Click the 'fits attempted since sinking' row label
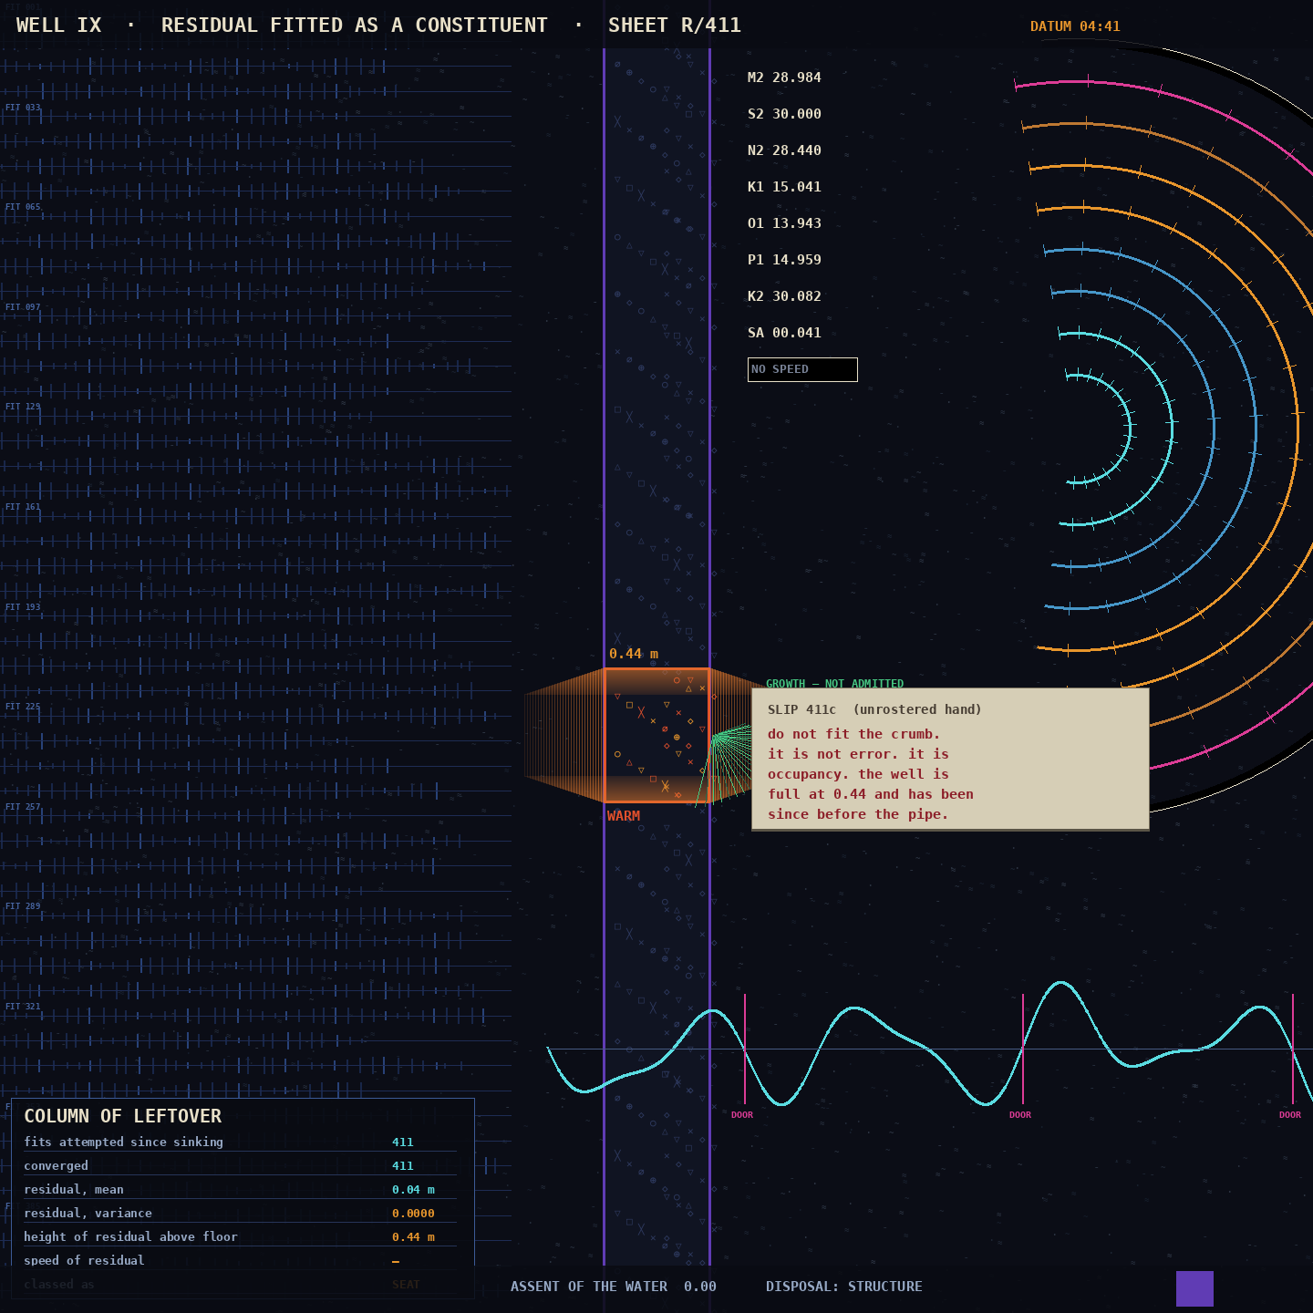 tap(123, 1142)
